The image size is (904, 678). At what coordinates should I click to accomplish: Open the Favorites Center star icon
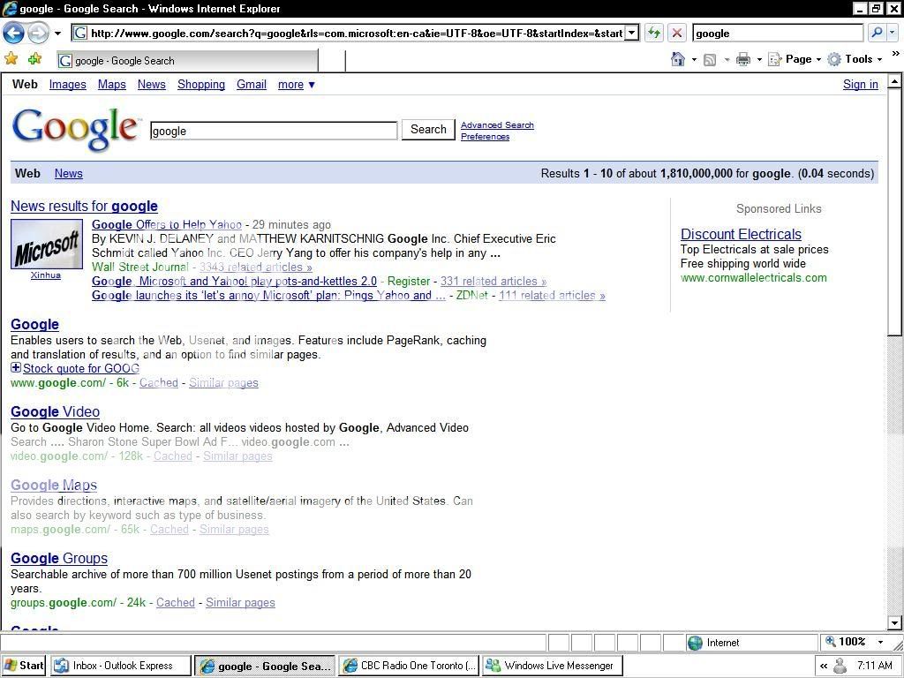coord(11,59)
